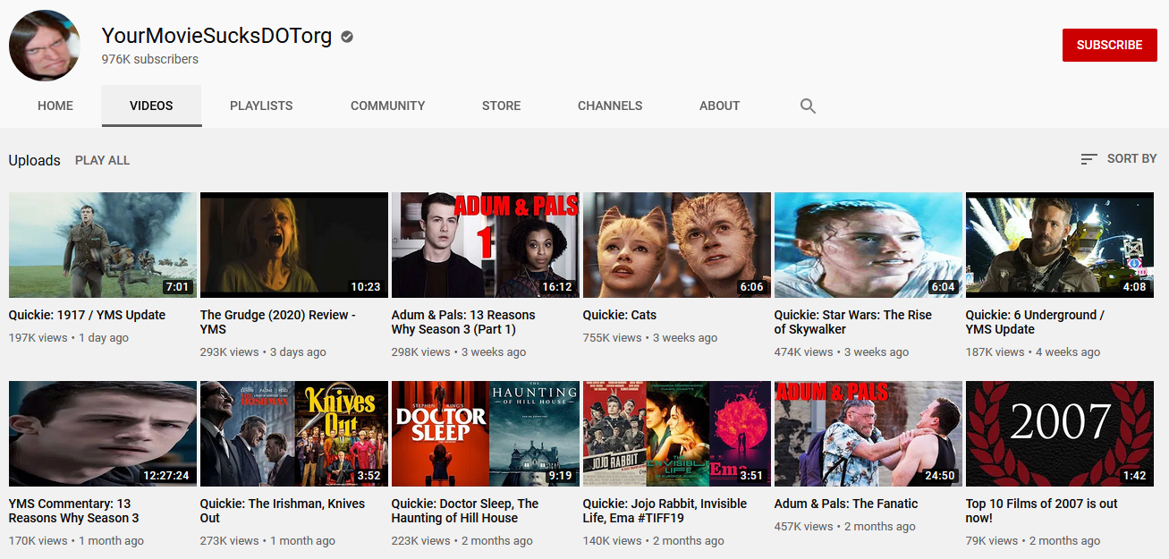Open the SORT BY dropdown

click(1119, 159)
